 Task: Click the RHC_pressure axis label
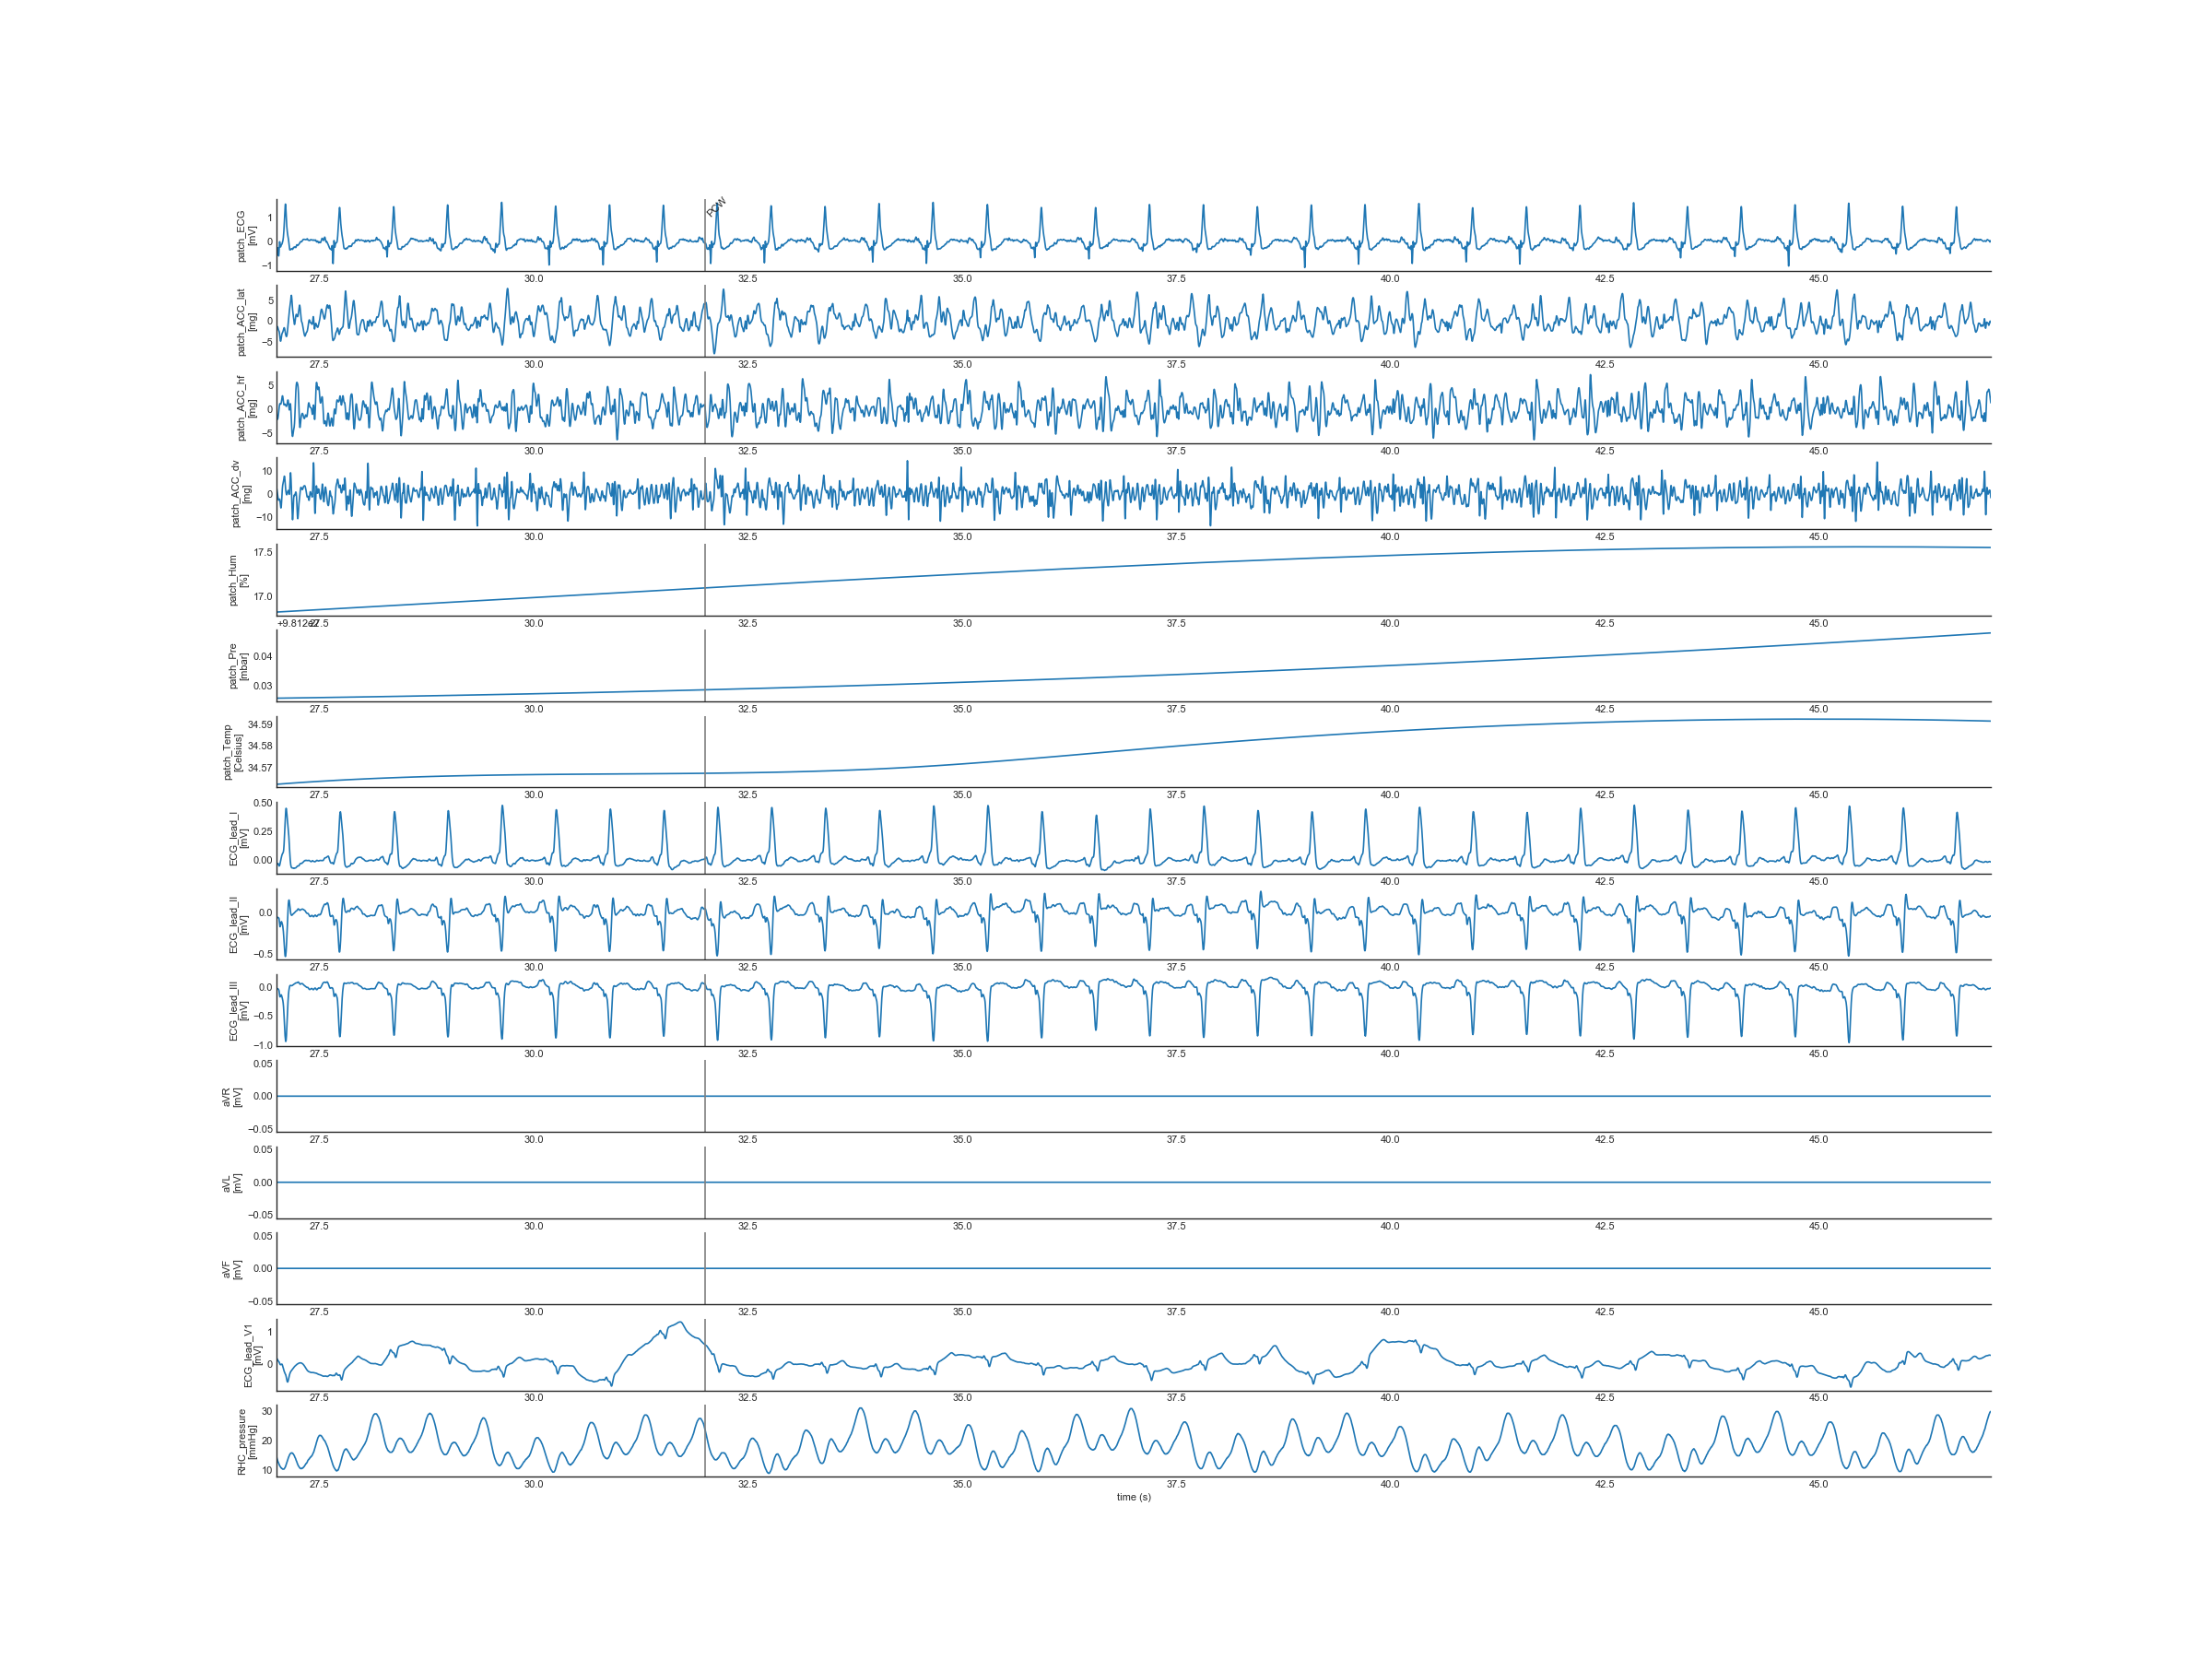(x=246, y=1441)
